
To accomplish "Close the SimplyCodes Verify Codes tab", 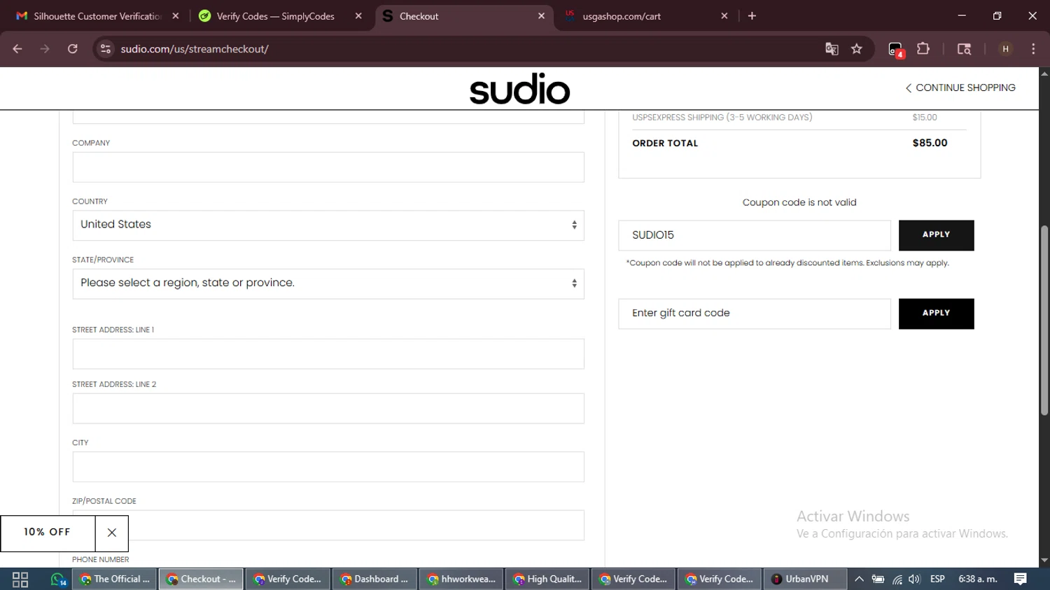I will click(358, 16).
